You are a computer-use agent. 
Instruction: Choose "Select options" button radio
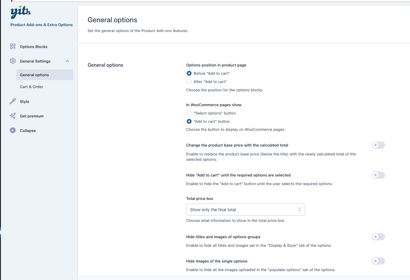tap(189, 113)
